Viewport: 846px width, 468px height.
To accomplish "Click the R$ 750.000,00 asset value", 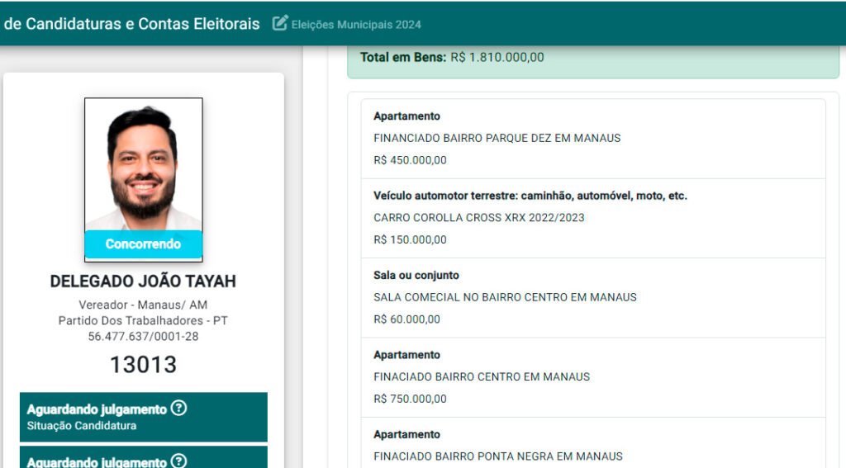I will coord(410,399).
